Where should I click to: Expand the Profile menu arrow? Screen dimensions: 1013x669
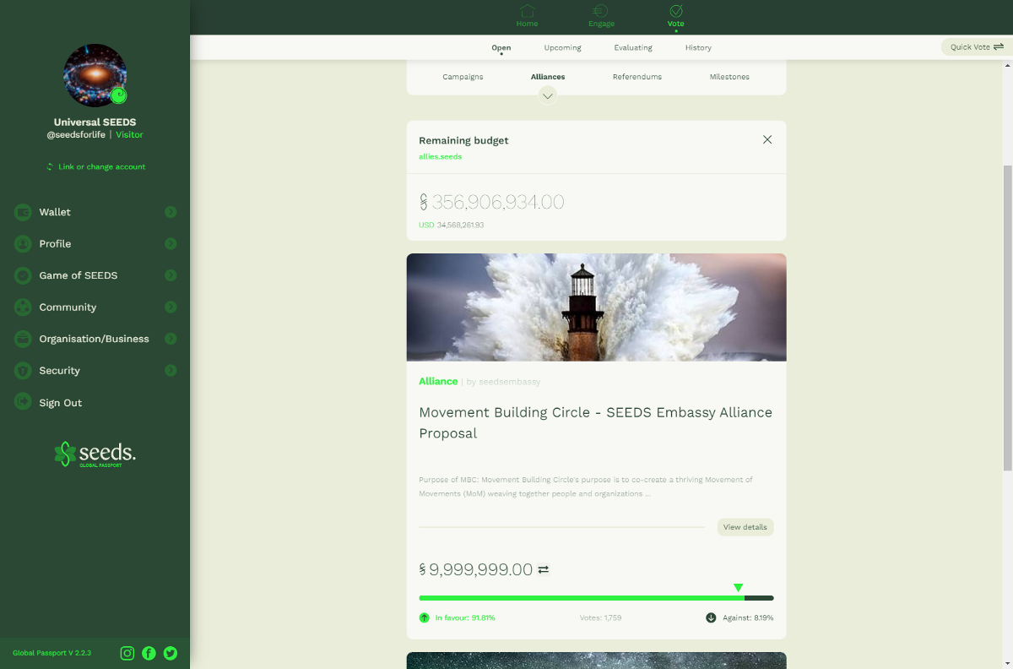point(171,244)
